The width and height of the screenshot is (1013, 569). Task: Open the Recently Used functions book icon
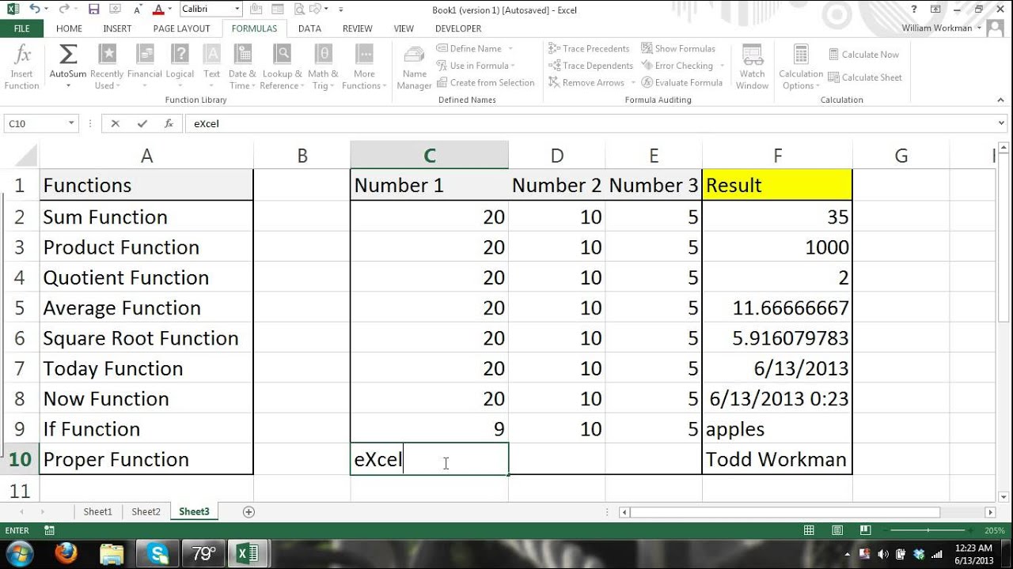coord(107,55)
